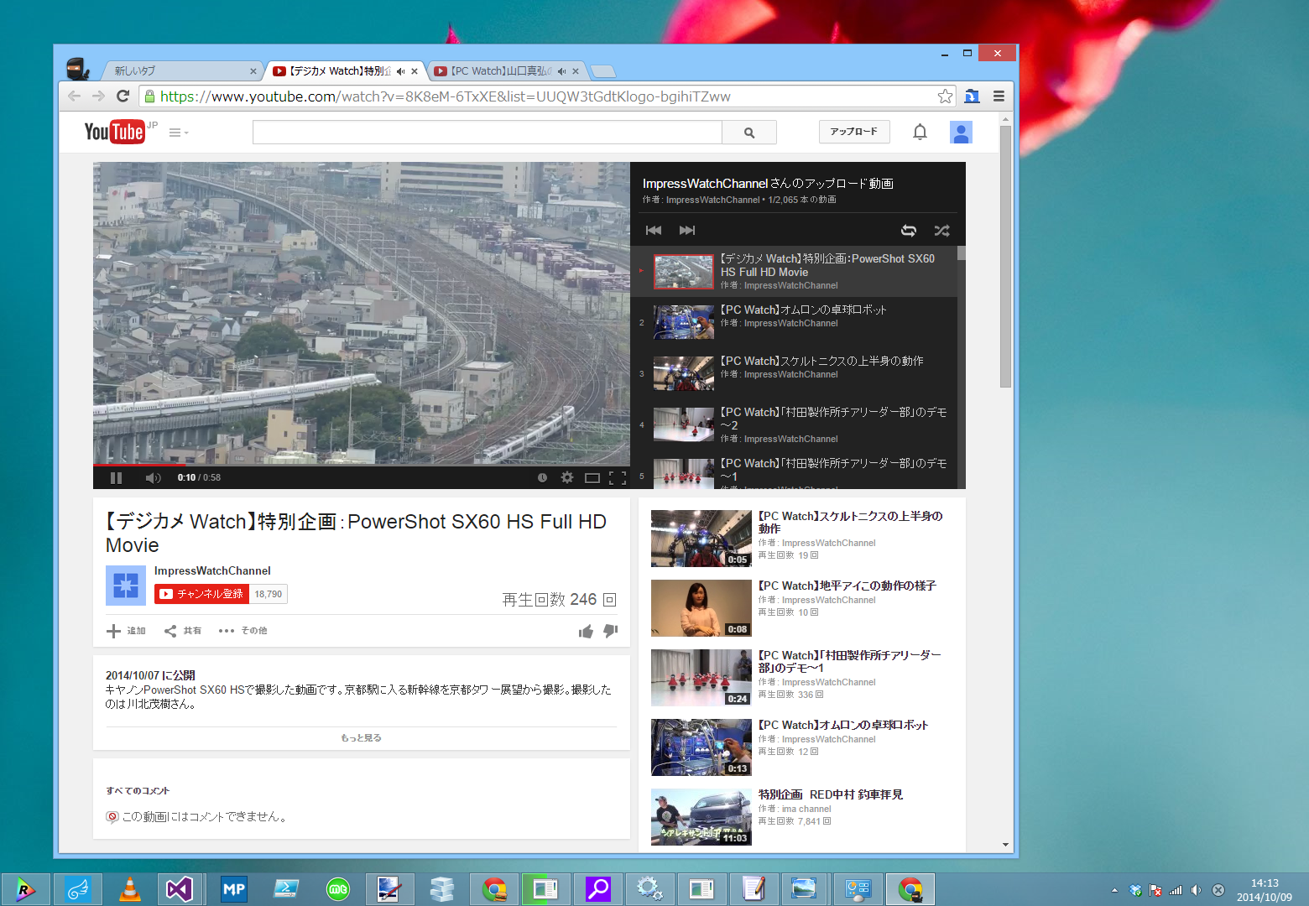Toggle theater mode in the player
This screenshot has height=906, width=1309.
592,478
